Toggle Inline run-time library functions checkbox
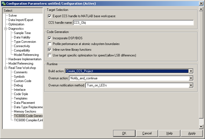Image resolution: width=205 pixels, height=139 pixels. coord(49,50)
